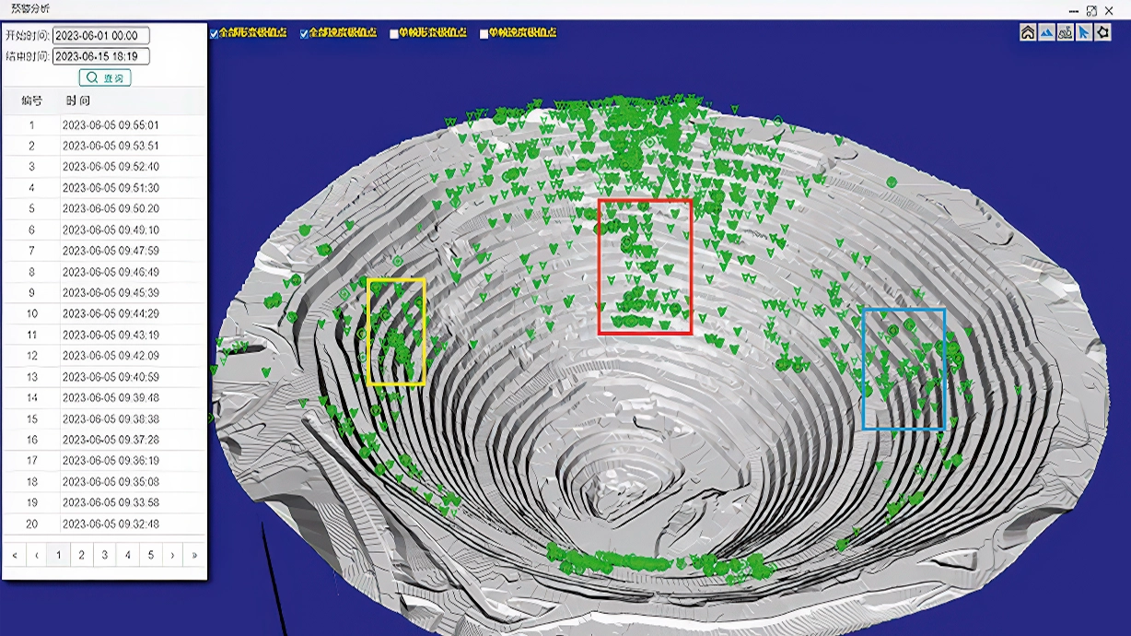Go to the next results page
This screenshot has height=636, width=1131.
click(x=172, y=555)
